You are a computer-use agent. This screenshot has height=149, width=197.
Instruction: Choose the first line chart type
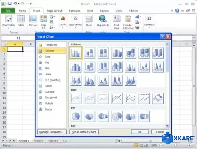(x=76, y=98)
